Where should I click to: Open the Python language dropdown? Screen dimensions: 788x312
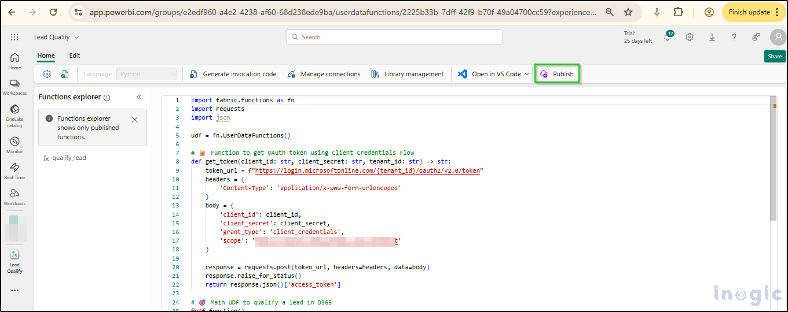tap(146, 74)
